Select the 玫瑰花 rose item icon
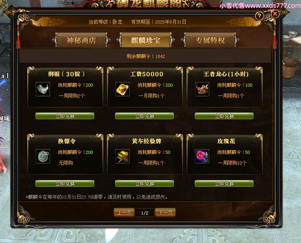The width and height of the screenshot is (301, 243). [202, 156]
